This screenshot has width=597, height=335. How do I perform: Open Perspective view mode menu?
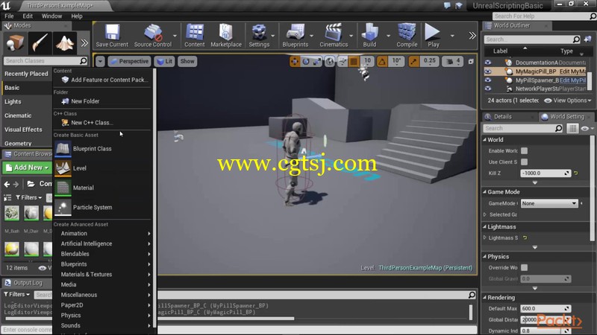click(x=129, y=61)
